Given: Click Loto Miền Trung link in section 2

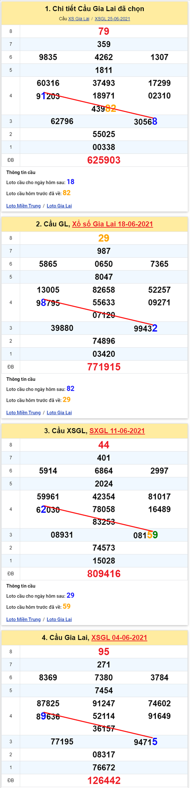Looking at the screenshot, I should (23, 412).
